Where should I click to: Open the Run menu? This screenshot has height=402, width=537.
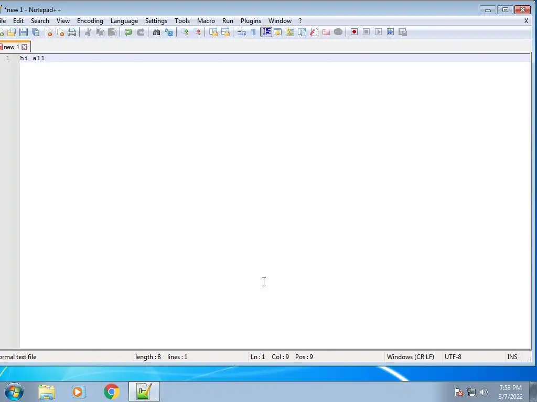pos(228,21)
